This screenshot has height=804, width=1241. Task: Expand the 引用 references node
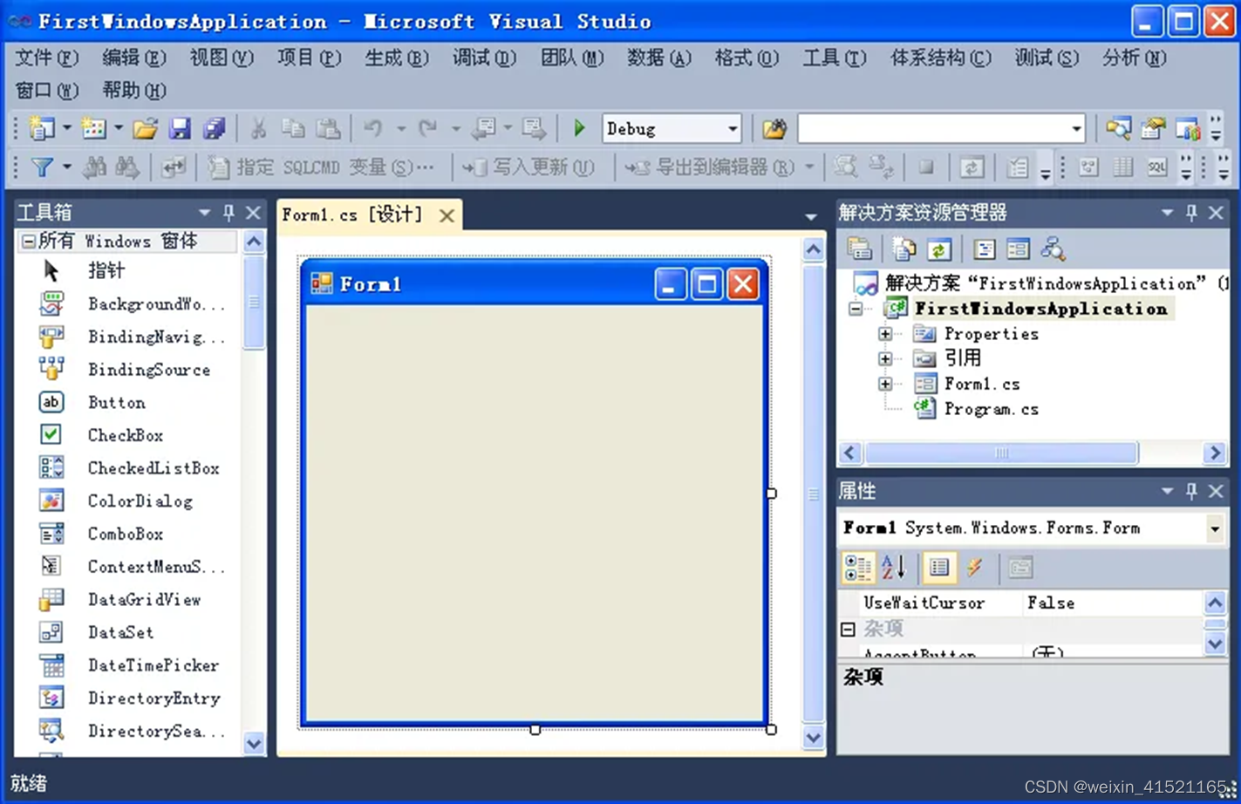click(884, 358)
